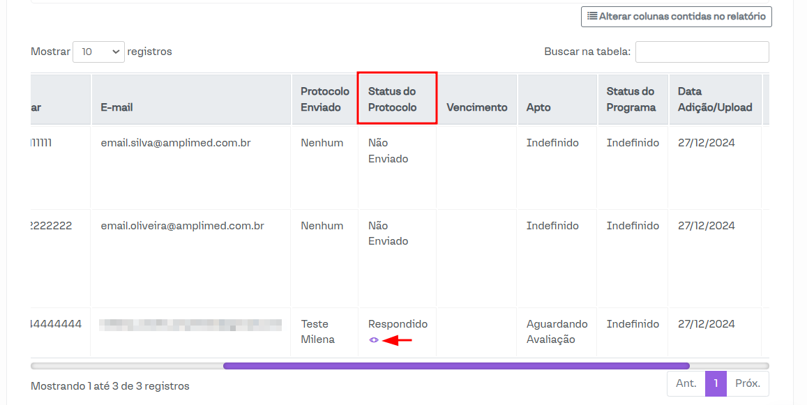Sort table by E-mail column header
Viewport: 807px width, 405px height.
point(117,107)
